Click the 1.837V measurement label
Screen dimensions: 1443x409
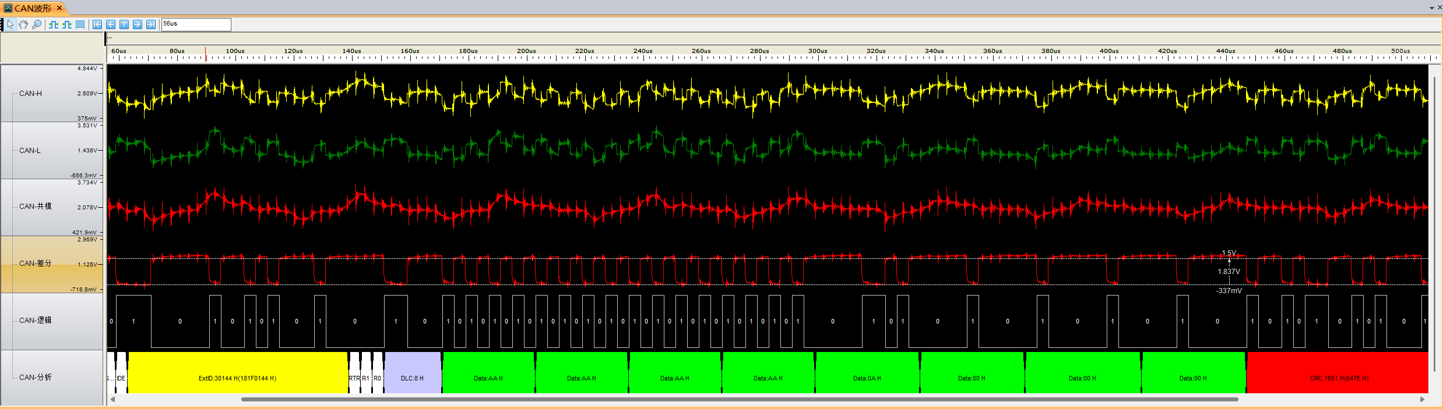pos(1229,272)
